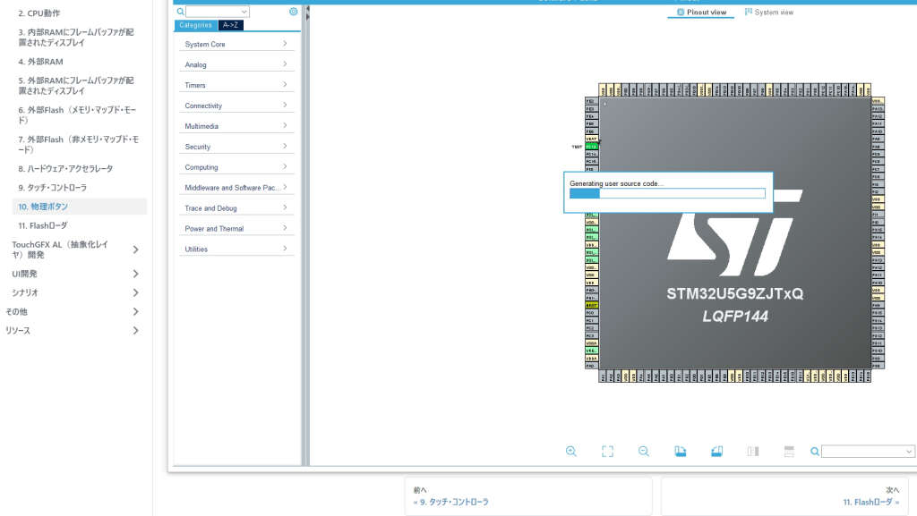Select the Categories tab
917x516 pixels.
tap(195, 25)
